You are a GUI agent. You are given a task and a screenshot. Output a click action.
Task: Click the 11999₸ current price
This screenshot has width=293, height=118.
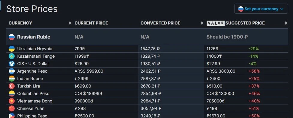click(82, 56)
